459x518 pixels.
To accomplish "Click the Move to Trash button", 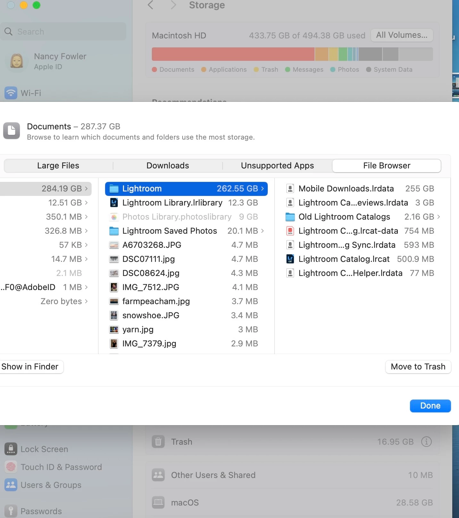I will 418,367.
